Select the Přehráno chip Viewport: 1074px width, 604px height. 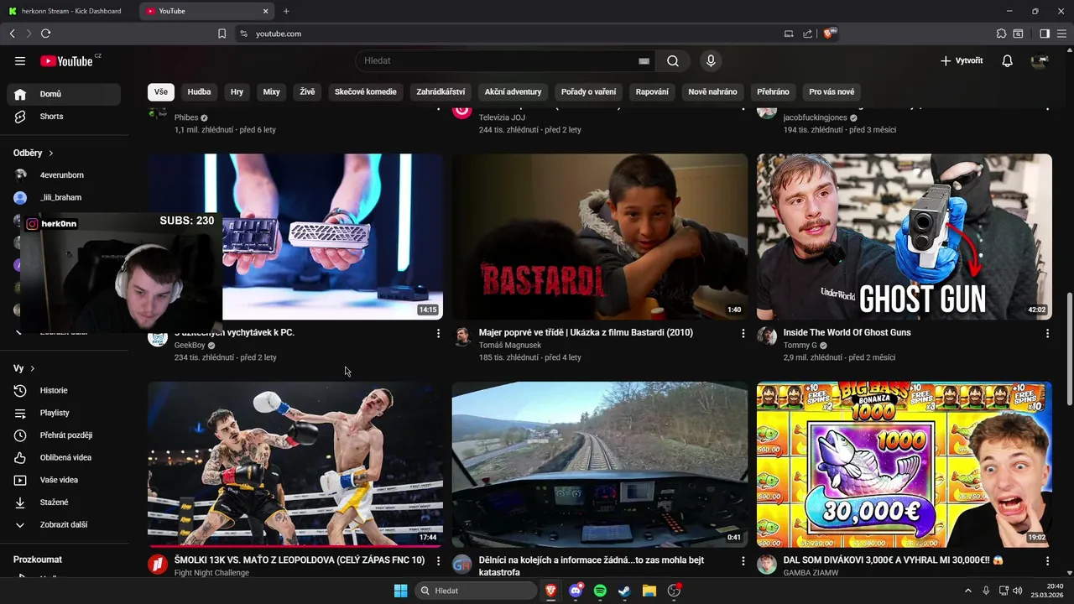(x=773, y=91)
